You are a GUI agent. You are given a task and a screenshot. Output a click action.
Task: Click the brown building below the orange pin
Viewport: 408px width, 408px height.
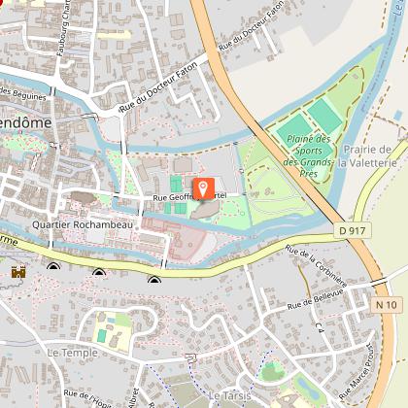click(x=205, y=210)
